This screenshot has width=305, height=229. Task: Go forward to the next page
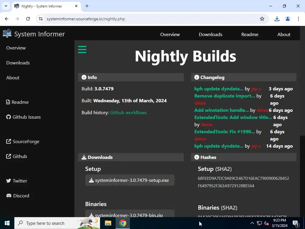[x=17, y=19]
